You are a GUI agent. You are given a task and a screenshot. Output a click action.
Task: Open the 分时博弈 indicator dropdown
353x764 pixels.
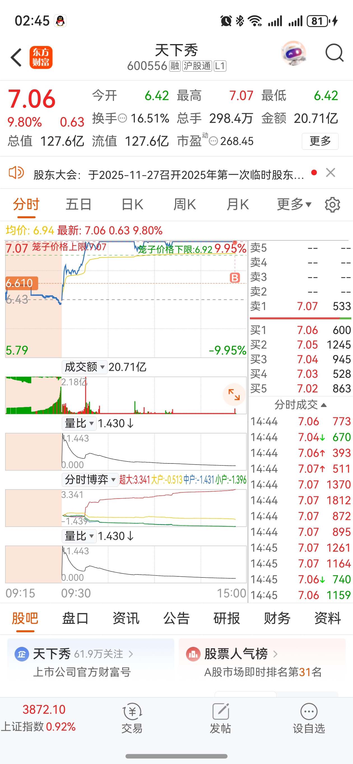90,479
